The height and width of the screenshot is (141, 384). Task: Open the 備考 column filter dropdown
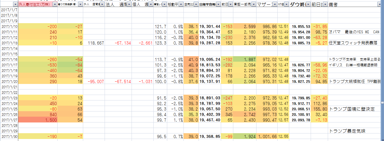379,5
